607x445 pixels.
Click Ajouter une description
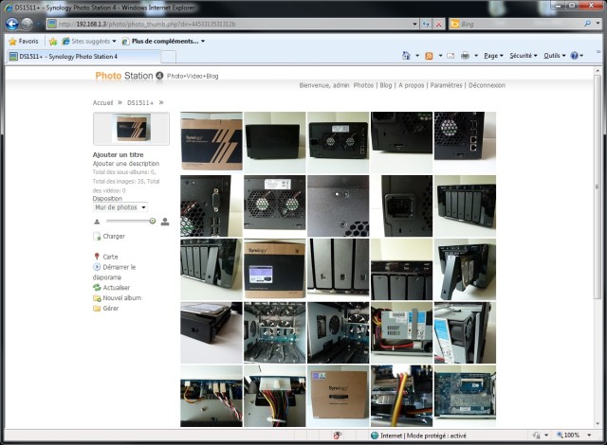(x=126, y=164)
